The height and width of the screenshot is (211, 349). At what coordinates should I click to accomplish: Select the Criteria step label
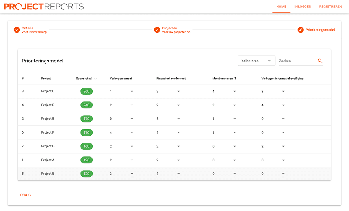point(28,28)
